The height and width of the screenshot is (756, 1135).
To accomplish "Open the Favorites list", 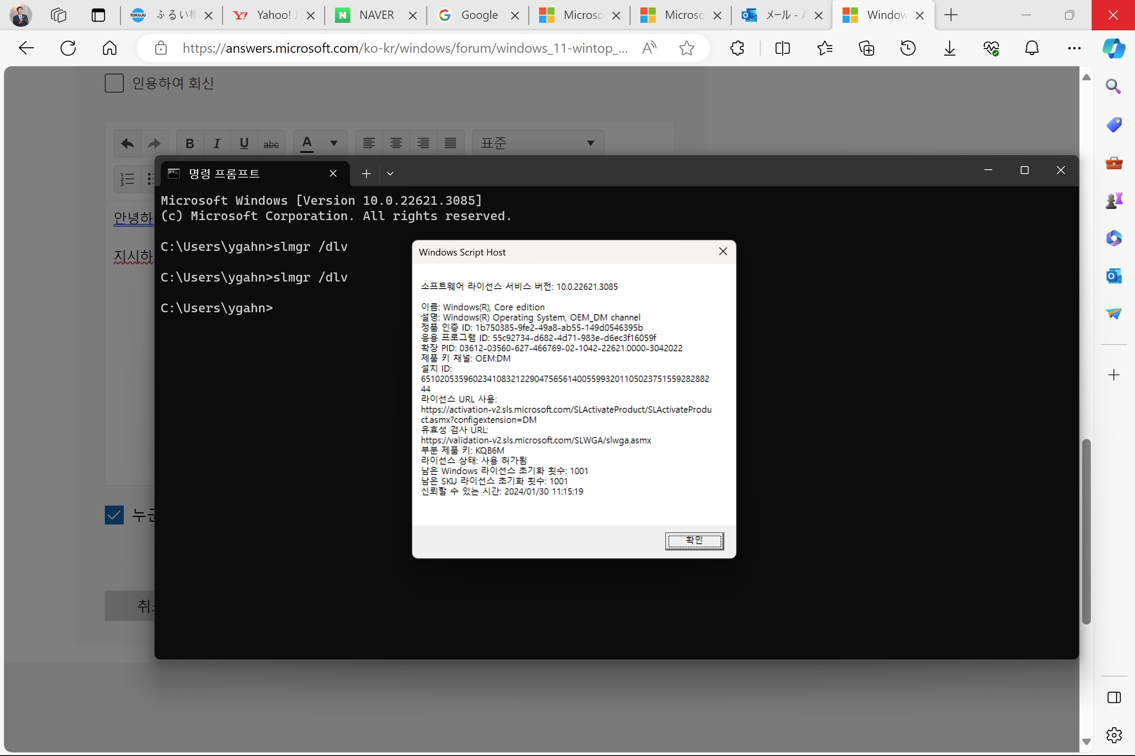I will (825, 48).
